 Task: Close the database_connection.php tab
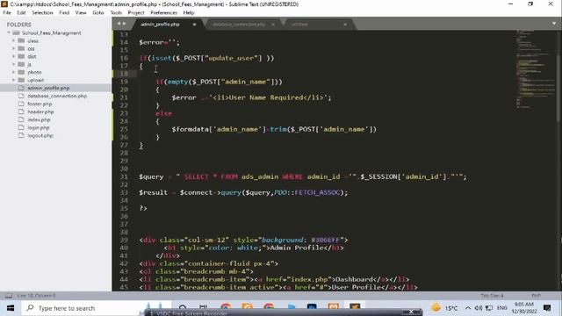273,25
